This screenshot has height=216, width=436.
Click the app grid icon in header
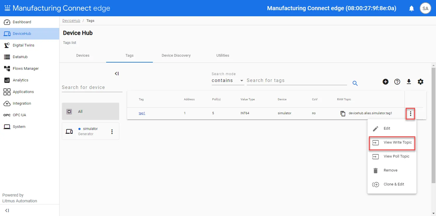pyautogui.click(x=7, y=8)
